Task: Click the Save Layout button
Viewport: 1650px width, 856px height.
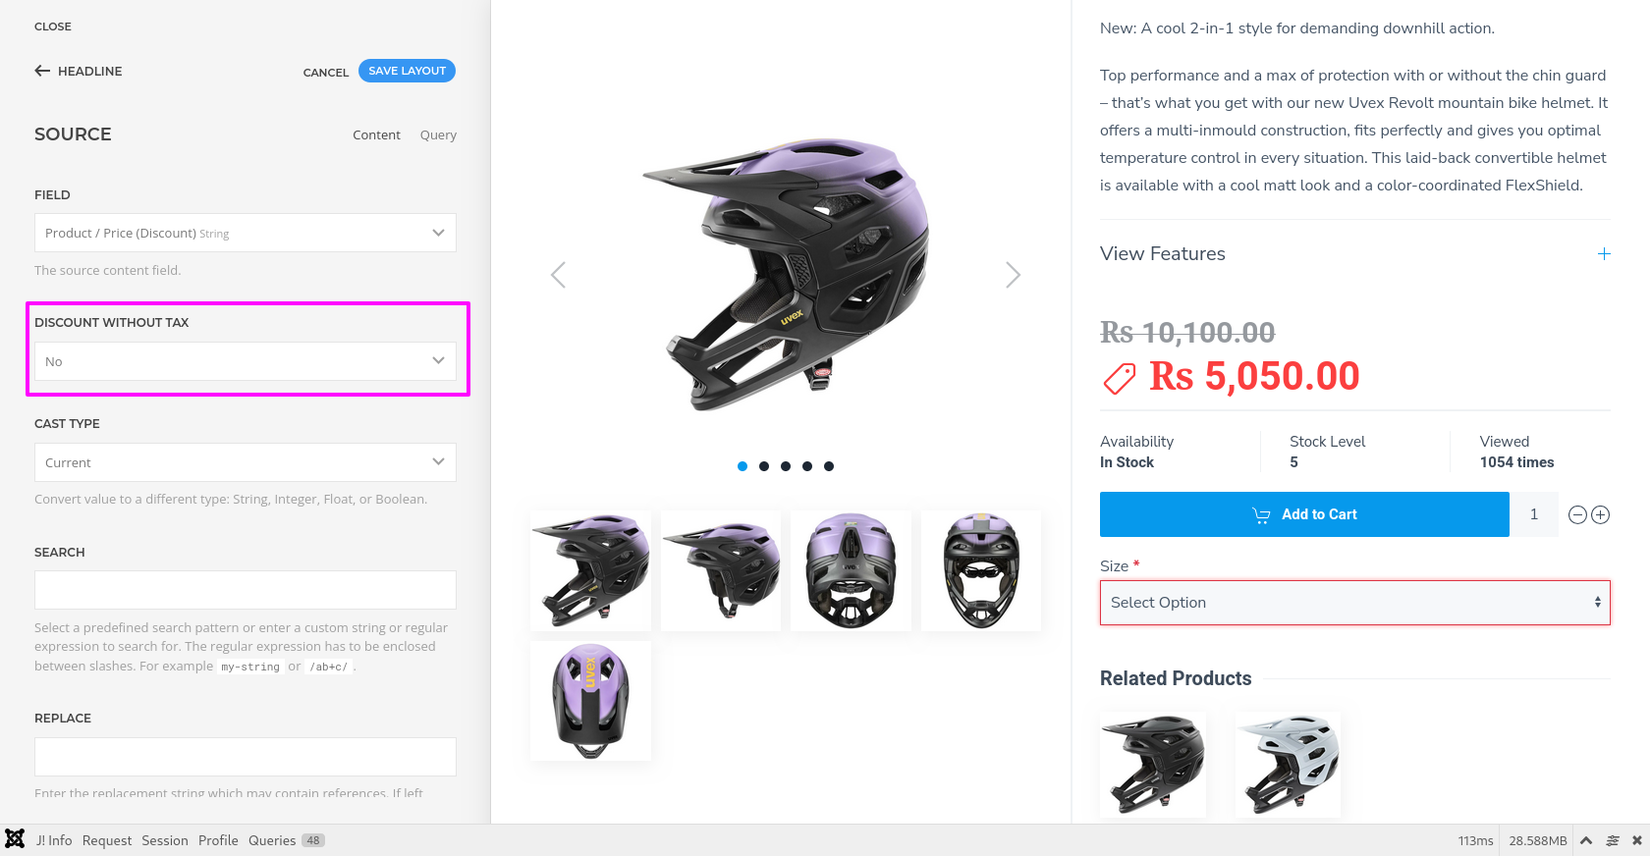Action: click(x=407, y=71)
